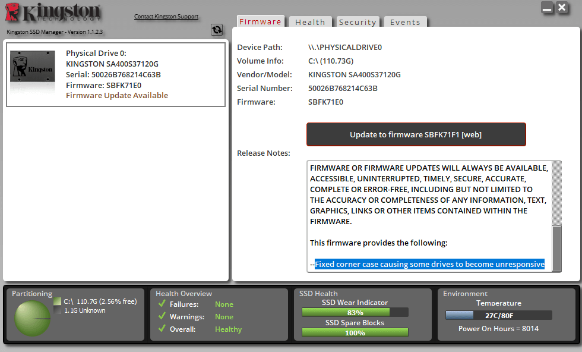Viewport: 582px width, 352px height.
Task: Click the Overall green checkmark icon
Action: (x=162, y=329)
